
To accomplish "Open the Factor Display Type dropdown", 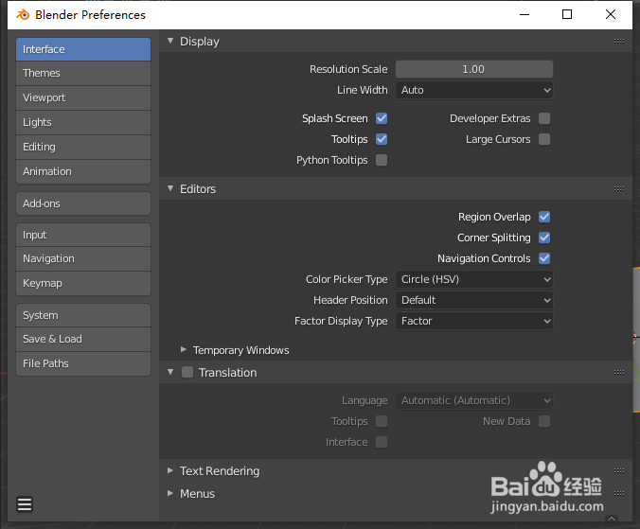I will 474,321.
